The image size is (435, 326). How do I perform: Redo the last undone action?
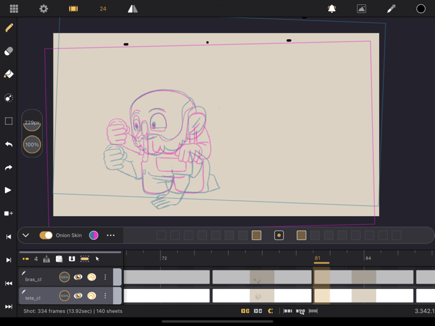click(x=9, y=168)
